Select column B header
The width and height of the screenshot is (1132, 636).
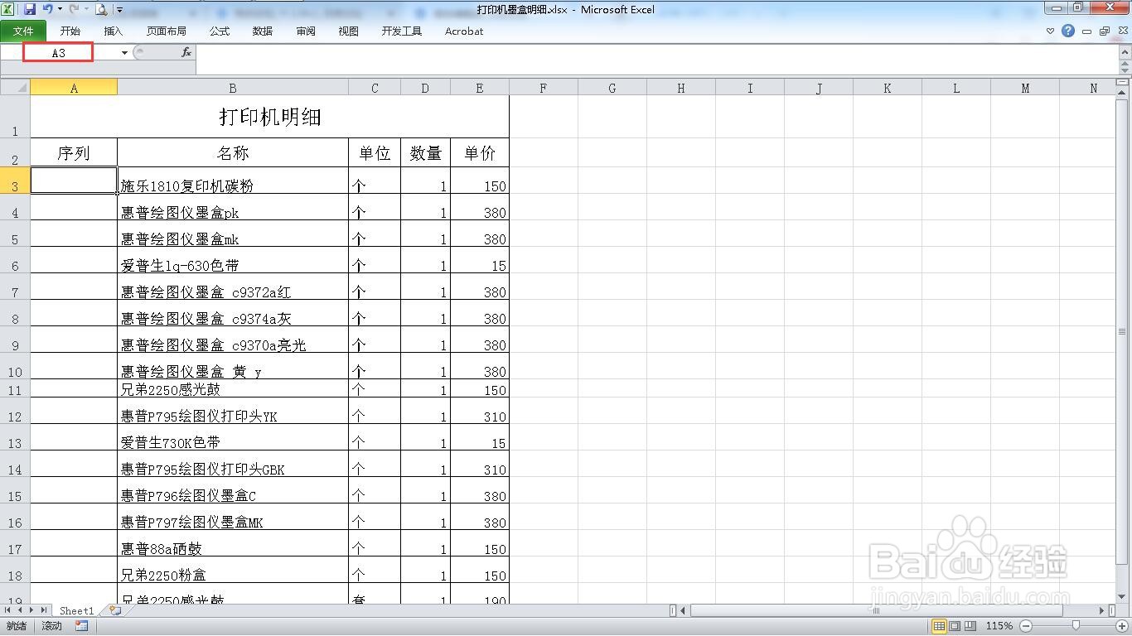tap(233, 88)
